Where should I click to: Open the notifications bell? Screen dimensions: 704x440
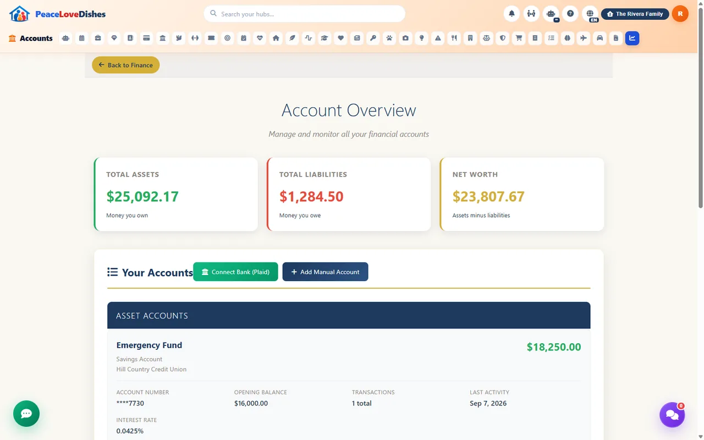(512, 14)
